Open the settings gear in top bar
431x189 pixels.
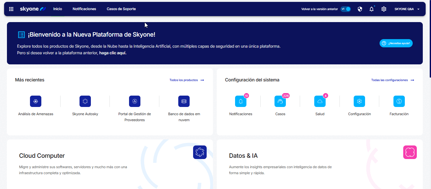[x=384, y=9]
